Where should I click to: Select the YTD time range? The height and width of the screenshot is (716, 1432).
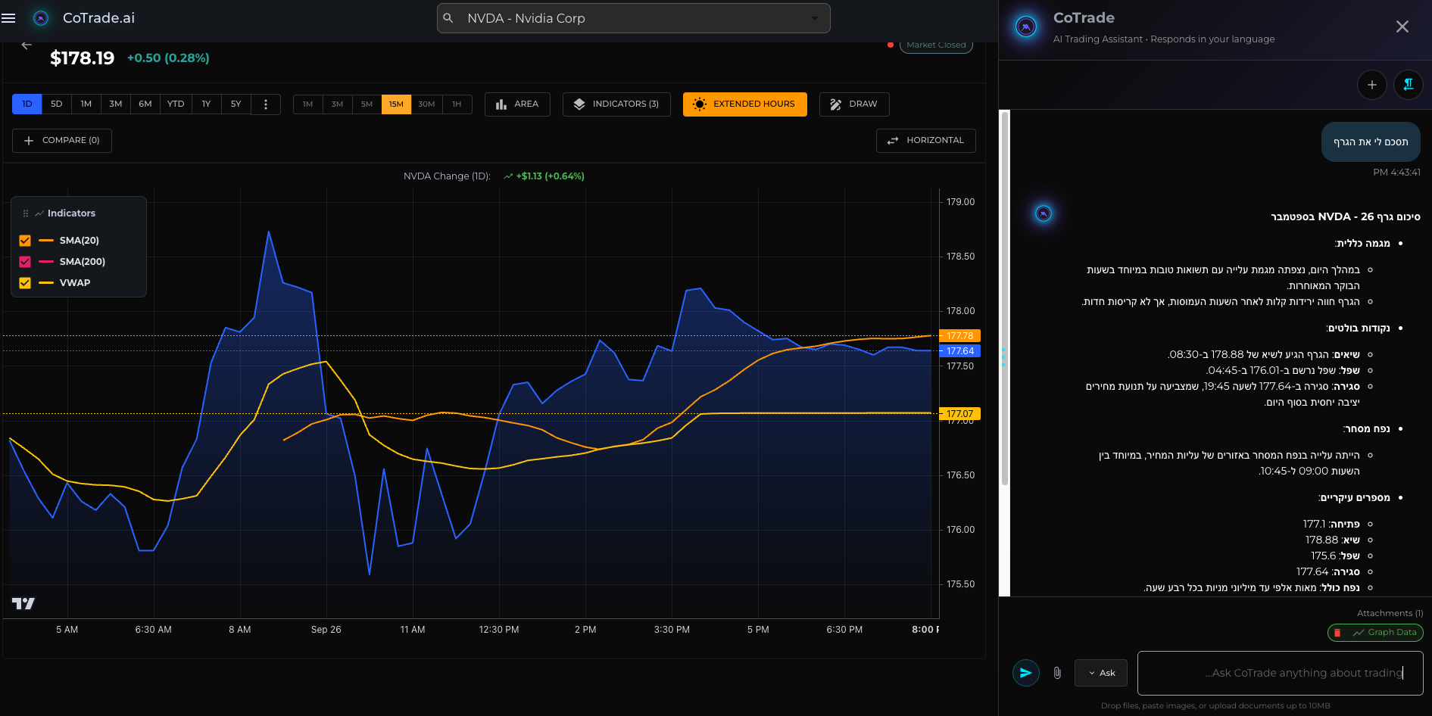coord(176,104)
